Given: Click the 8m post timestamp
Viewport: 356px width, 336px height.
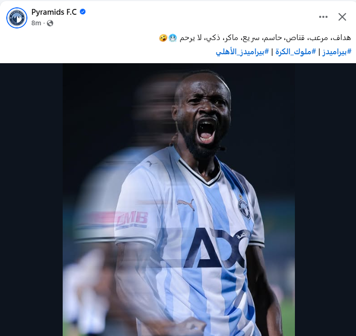Looking at the screenshot, I should [36, 23].
